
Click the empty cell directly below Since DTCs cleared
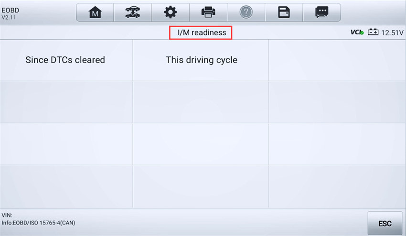coord(66,102)
